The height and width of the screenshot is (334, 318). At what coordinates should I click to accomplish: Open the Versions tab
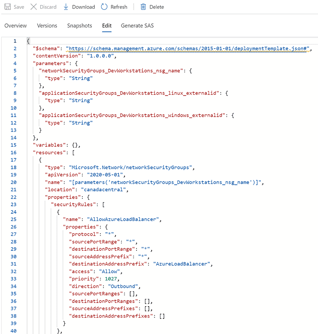point(47,25)
